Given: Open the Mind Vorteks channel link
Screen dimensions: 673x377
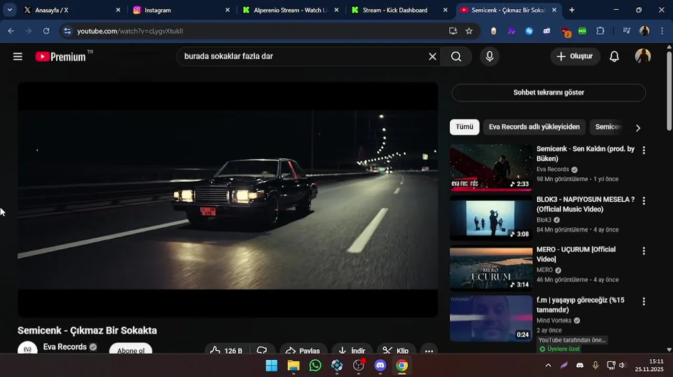Looking at the screenshot, I should (x=554, y=320).
